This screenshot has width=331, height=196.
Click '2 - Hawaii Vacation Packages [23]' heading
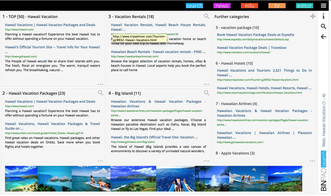[34, 93]
